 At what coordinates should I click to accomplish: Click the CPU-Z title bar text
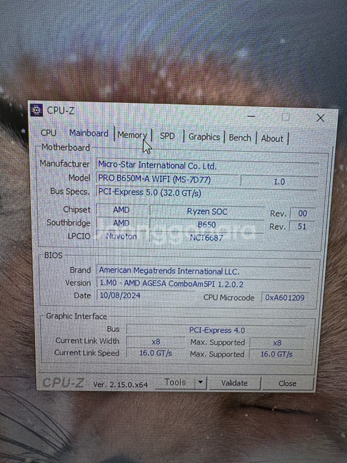click(x=61, y=111)
